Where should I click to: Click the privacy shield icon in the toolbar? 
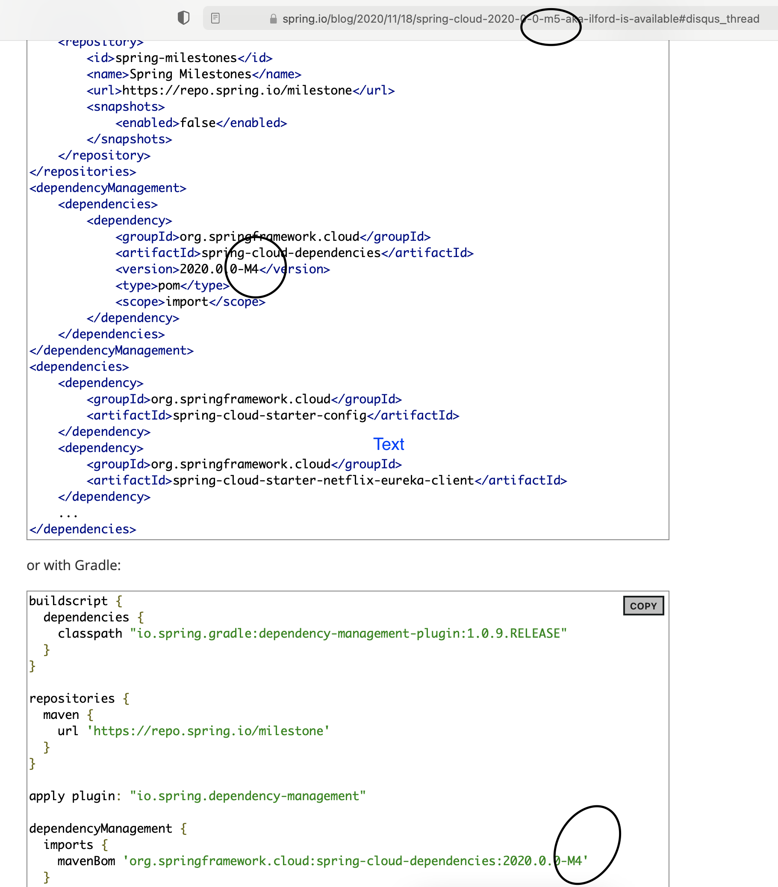183,18
